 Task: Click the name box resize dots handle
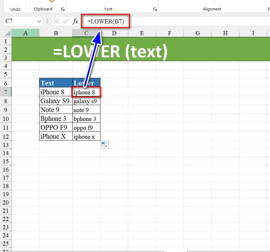click(x=47, y=22)
